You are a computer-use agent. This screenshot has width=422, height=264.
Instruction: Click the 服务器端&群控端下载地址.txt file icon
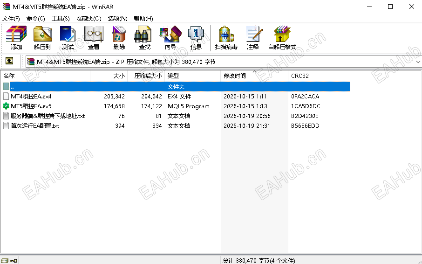point(6,116)
